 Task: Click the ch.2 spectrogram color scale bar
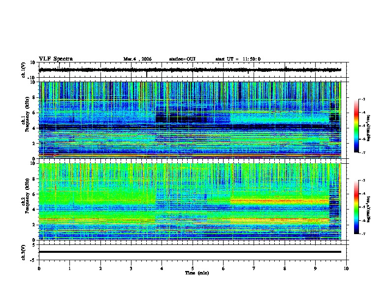[357, 207]
